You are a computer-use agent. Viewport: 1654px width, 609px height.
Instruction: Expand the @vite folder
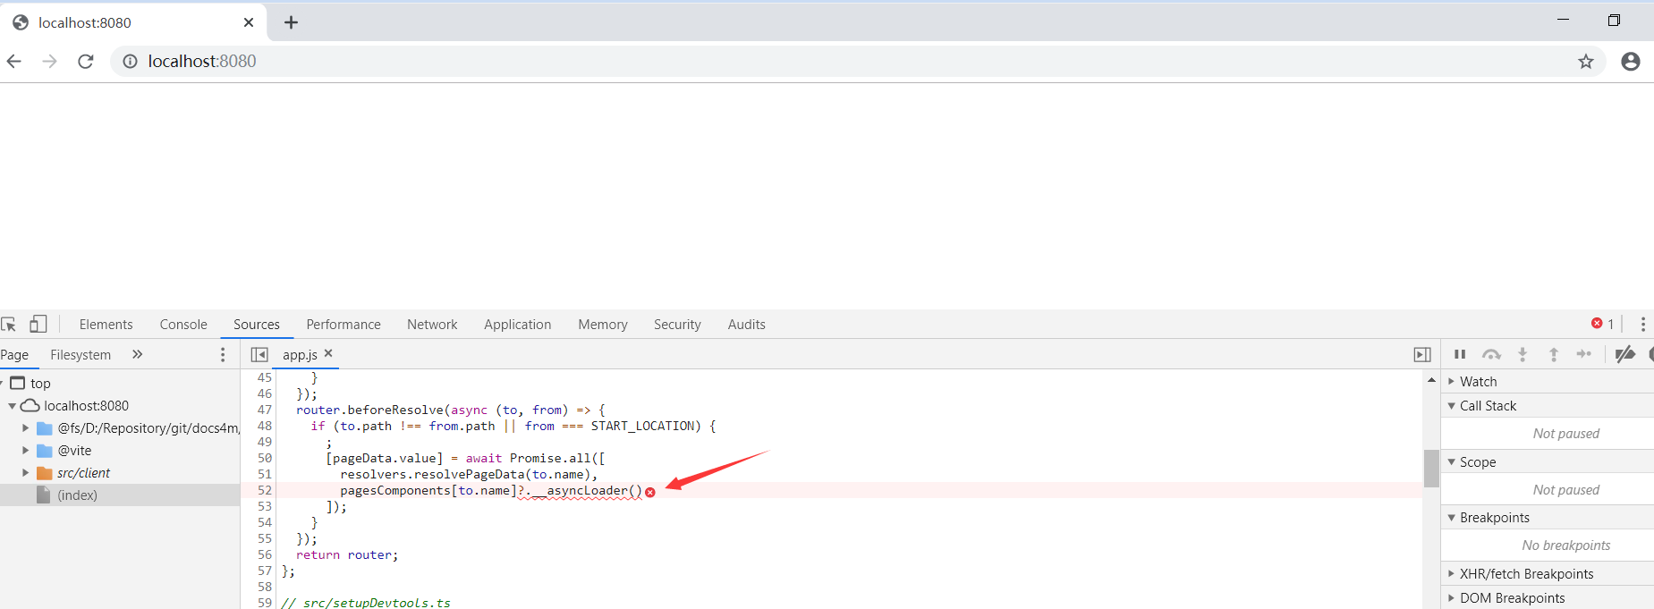click(26, 451)
